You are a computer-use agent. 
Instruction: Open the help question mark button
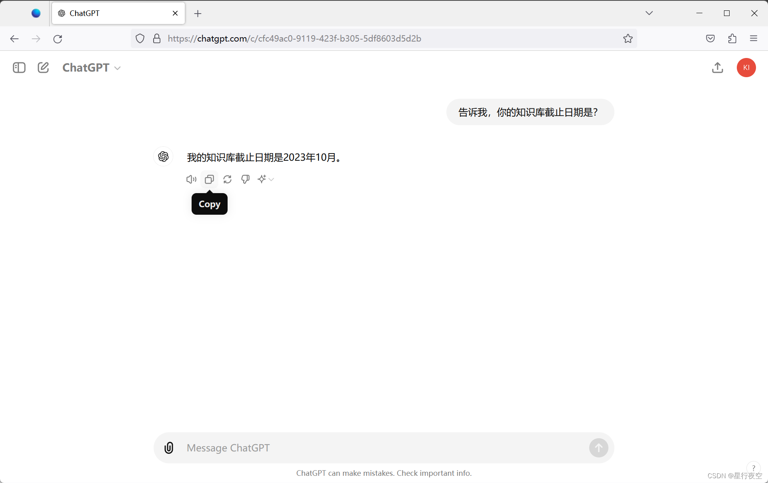(x=754, y=467)
